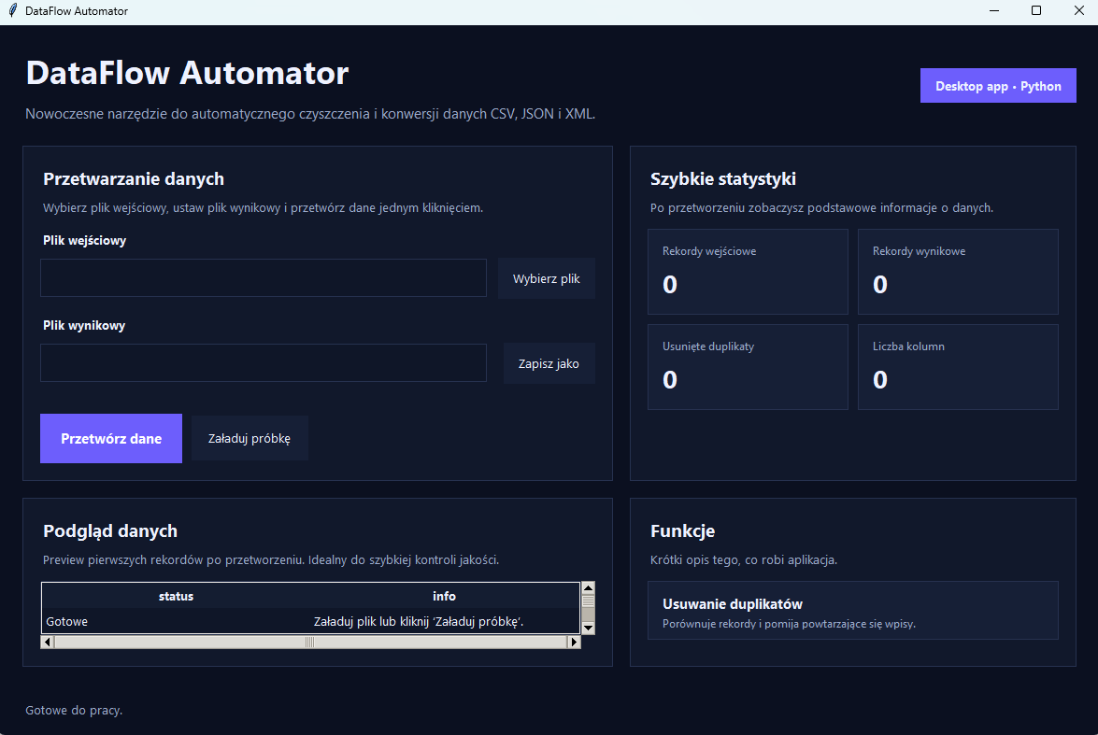Click the horizontal scrollbar right arrow
The image size is (1098, 735).
pyautogui.click(x=574, y=642)
